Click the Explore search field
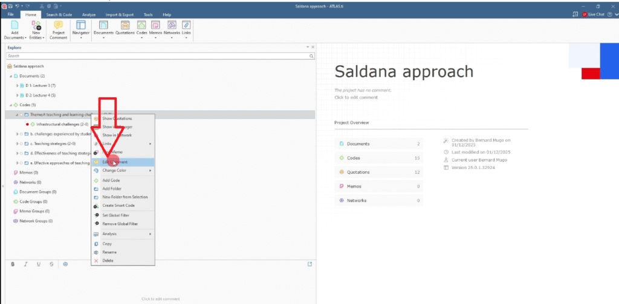 click(160, 55)
